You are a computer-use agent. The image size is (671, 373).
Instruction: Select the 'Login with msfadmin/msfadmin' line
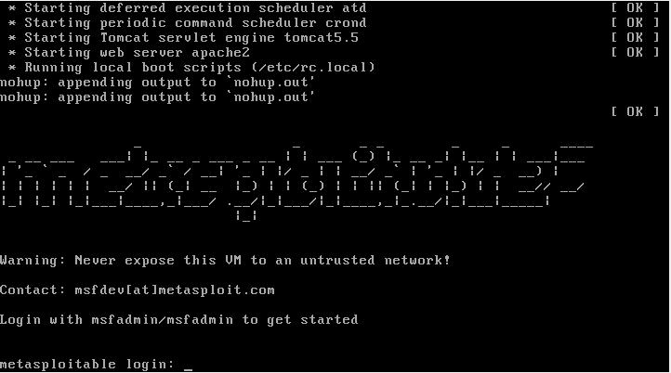tap(178, 320)
